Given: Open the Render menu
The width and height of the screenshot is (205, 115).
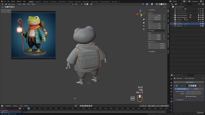Looking at the screenshot, I should 13,1.
